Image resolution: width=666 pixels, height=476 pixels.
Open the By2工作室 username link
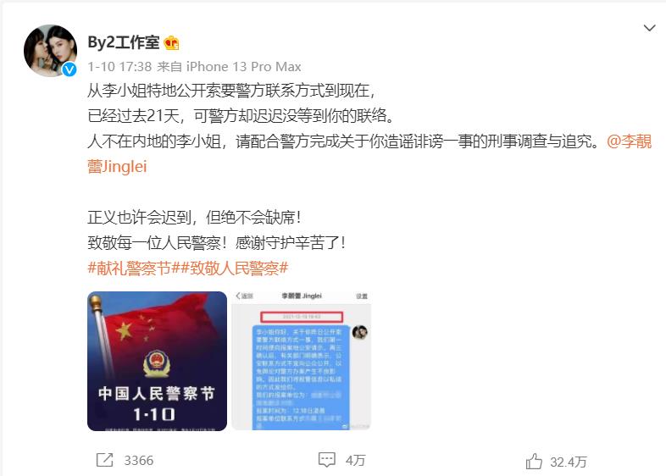click(x=124, y=42)
